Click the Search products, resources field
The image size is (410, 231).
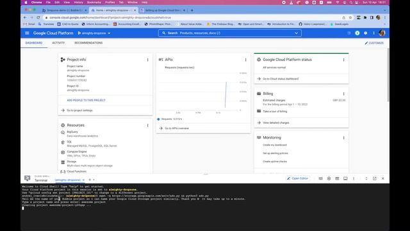coord(230,33)
